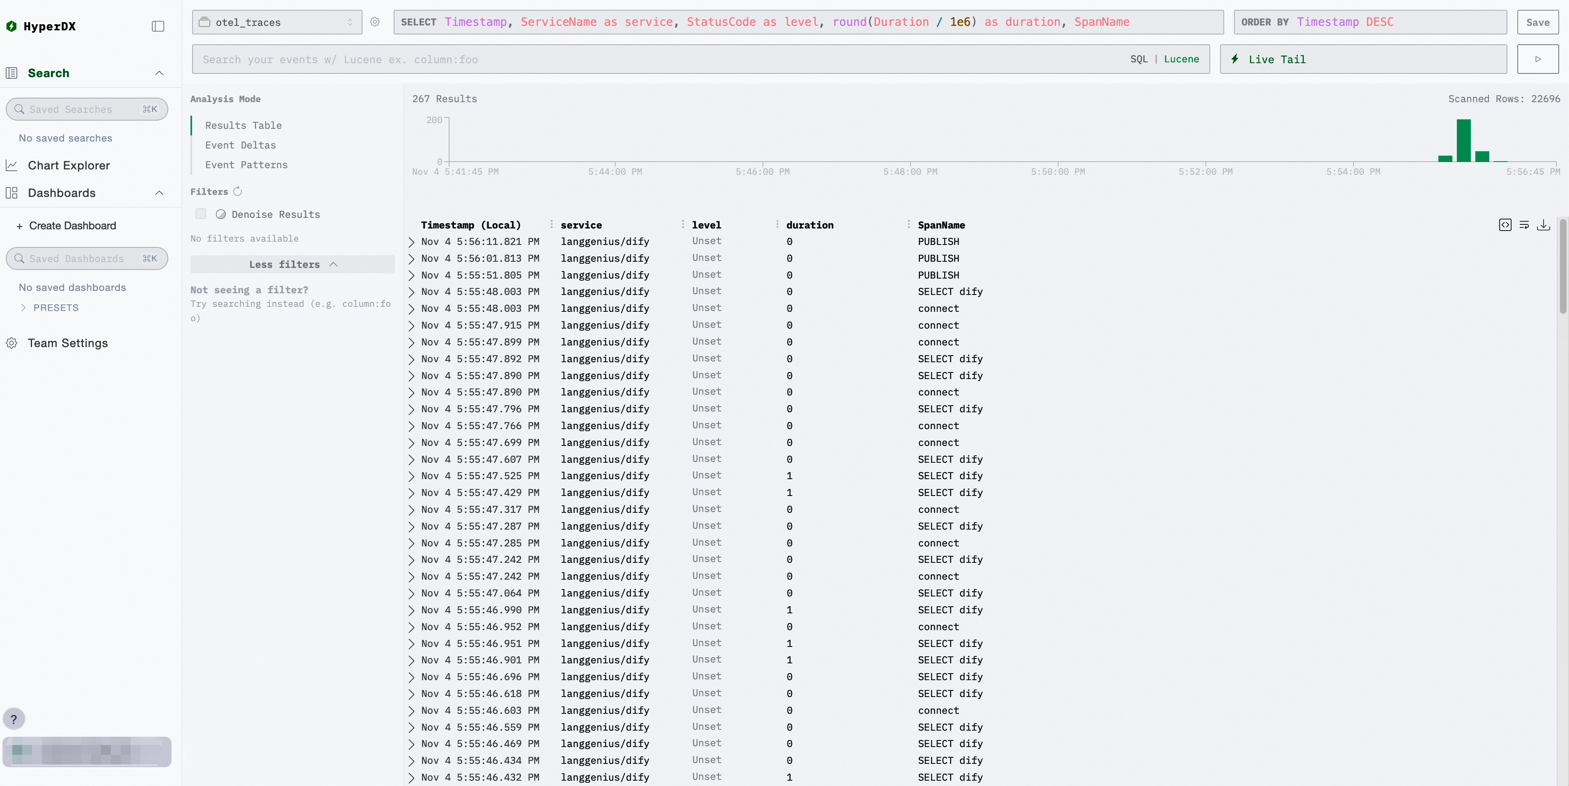
Task: Expand the first PUBLISH row at 5:56:11.821
Action: click(411, 242)
